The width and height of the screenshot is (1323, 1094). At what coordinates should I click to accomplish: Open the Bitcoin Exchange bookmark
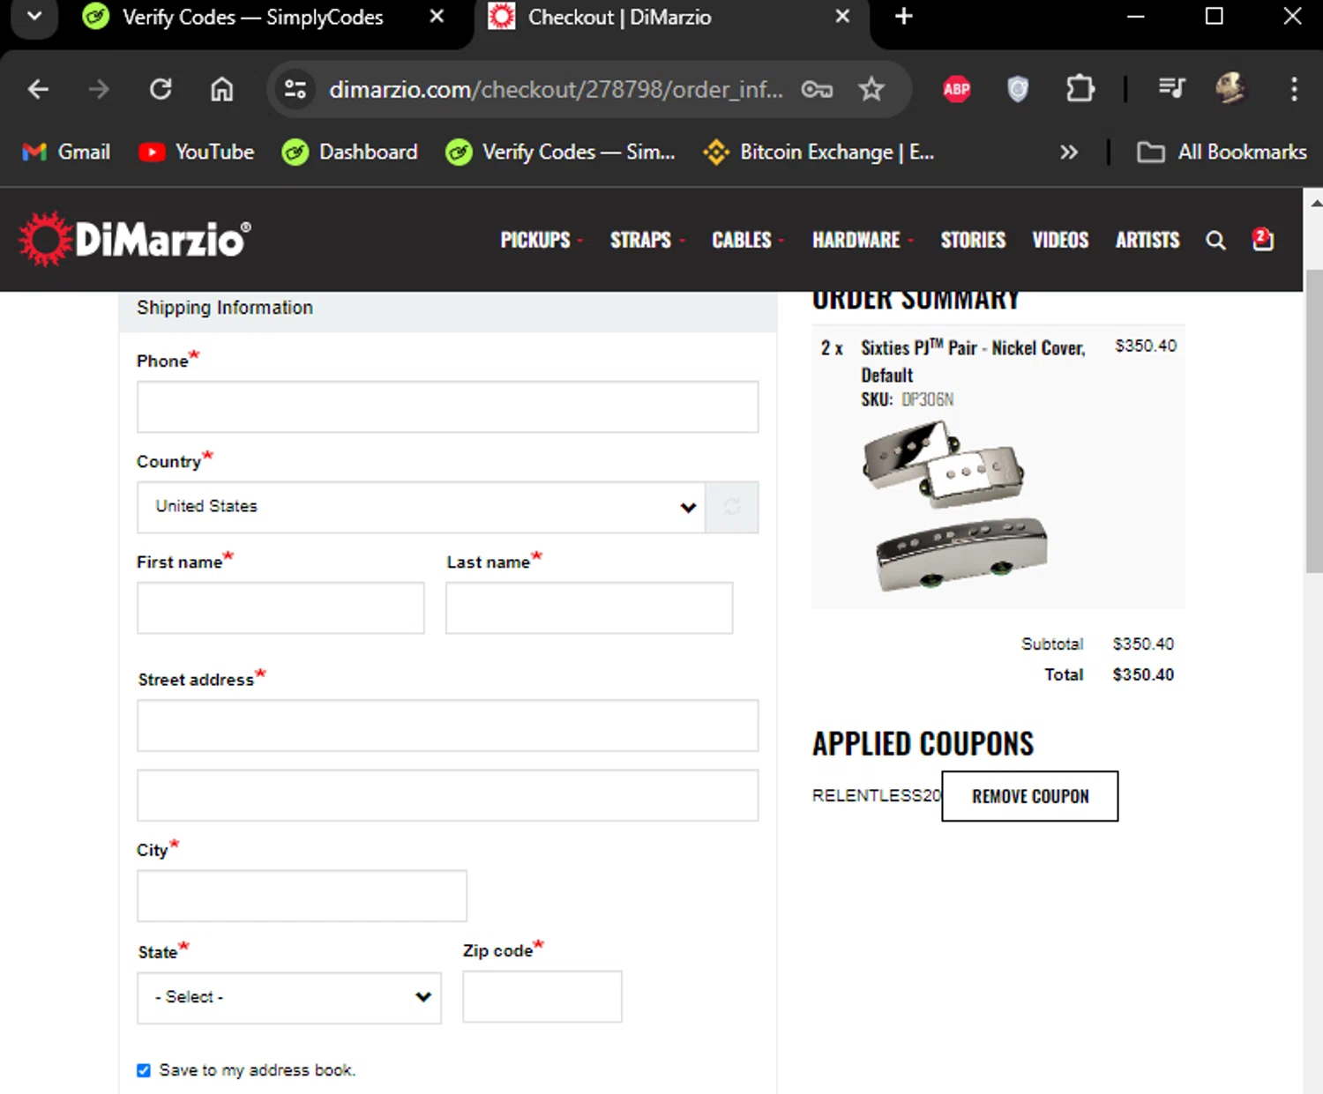pos(818,152)
